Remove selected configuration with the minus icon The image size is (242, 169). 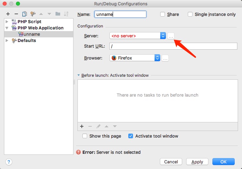[x=16, y=14]
